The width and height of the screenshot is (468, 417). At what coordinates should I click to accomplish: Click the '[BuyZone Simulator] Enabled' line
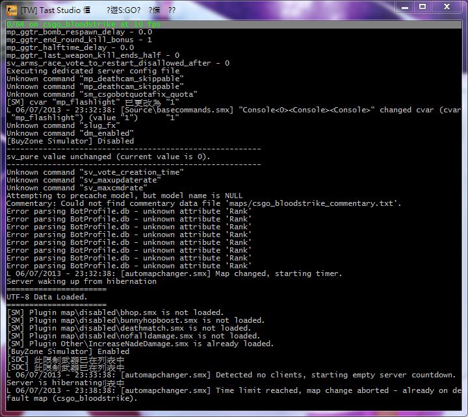click(68, 351)
